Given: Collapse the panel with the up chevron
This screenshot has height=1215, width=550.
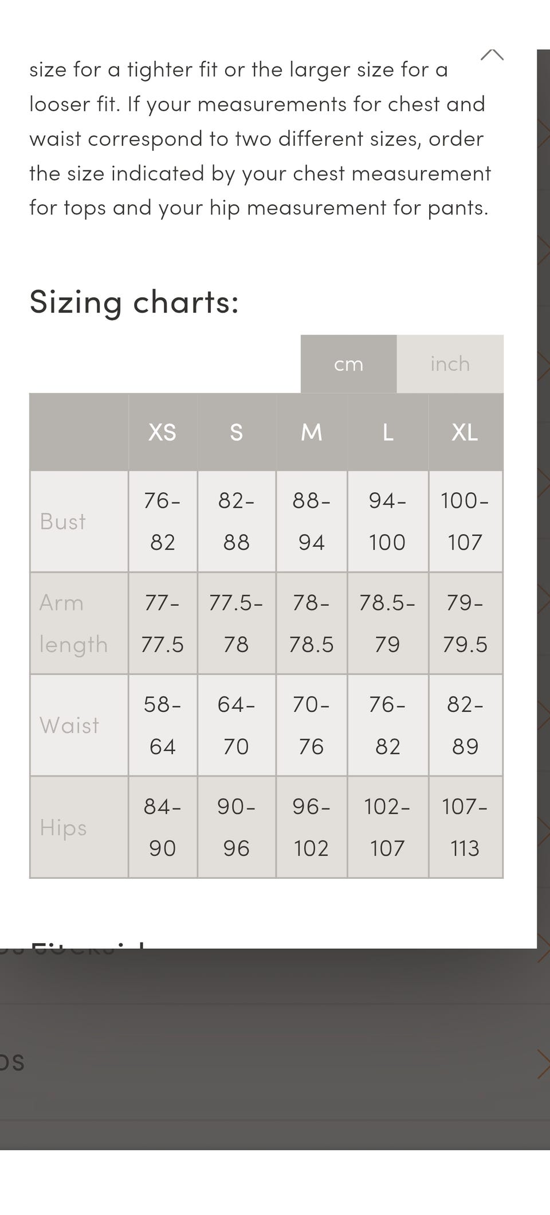Looking at the screenshot, I should pyautogui.click(x=492, y=55).
